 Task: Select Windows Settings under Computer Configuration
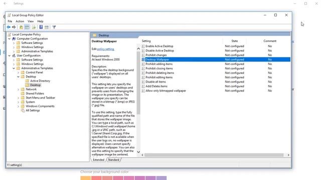32,47
